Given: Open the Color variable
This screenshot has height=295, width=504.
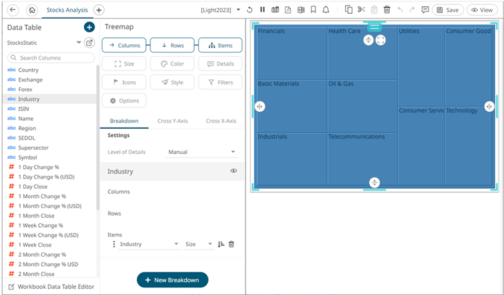Looking at the screenshot, I should pyautogui.click(x=172, y=64).
